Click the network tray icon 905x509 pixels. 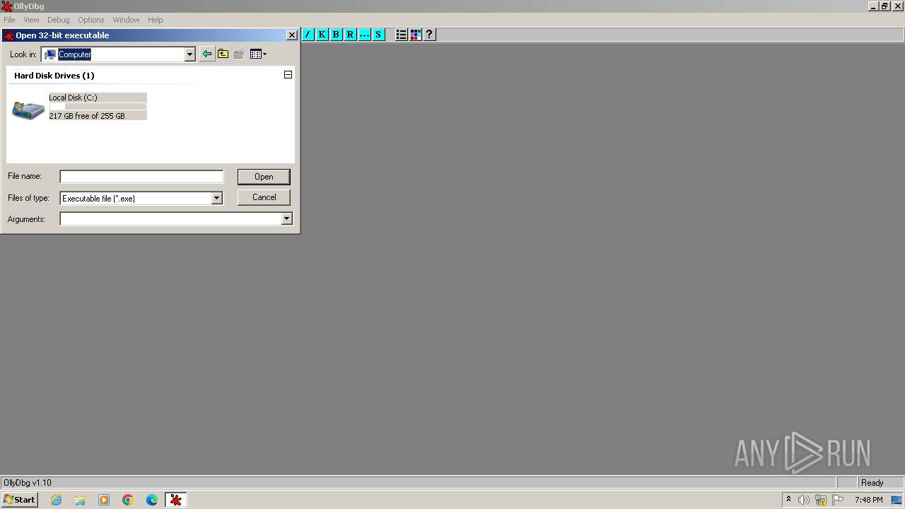(821, 500)
